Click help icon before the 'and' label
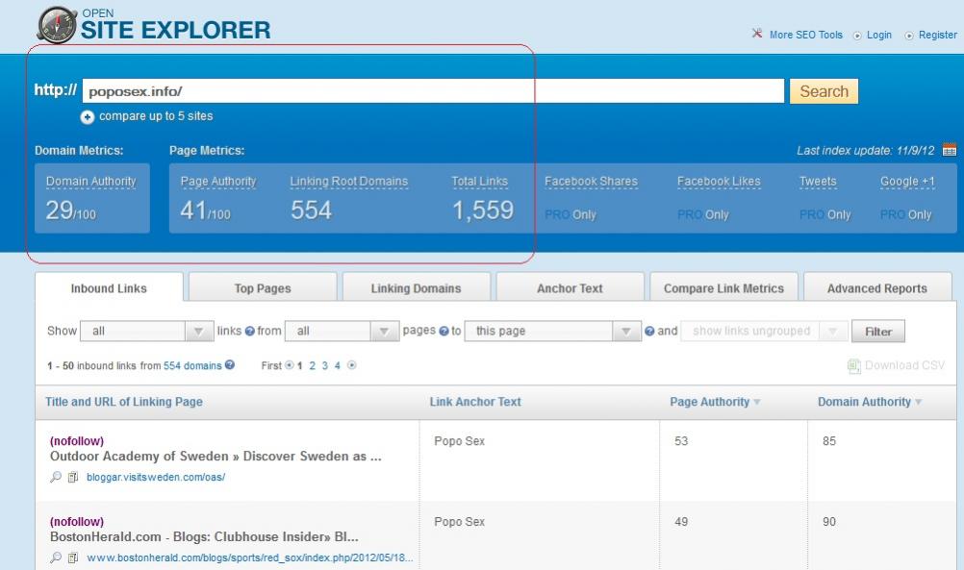This screenshot has width=964, height=570. pos(649,331)
